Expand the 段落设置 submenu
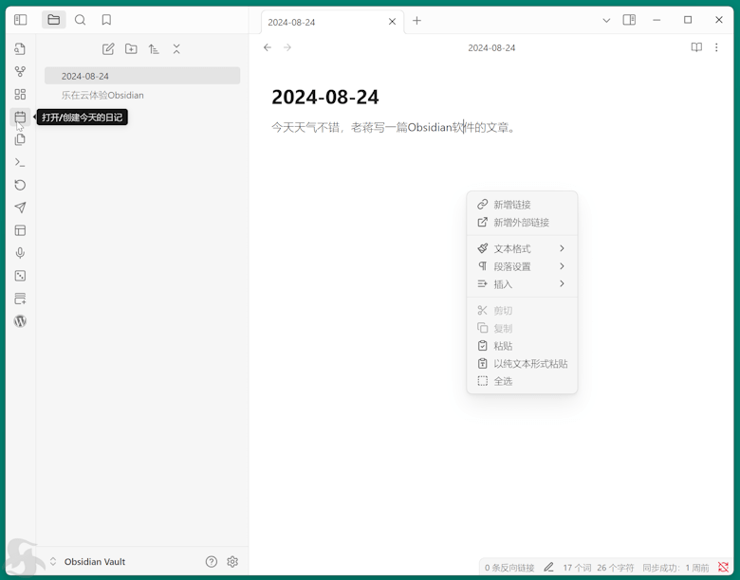The height and width of the screenshot is (580, 740). 522,266
